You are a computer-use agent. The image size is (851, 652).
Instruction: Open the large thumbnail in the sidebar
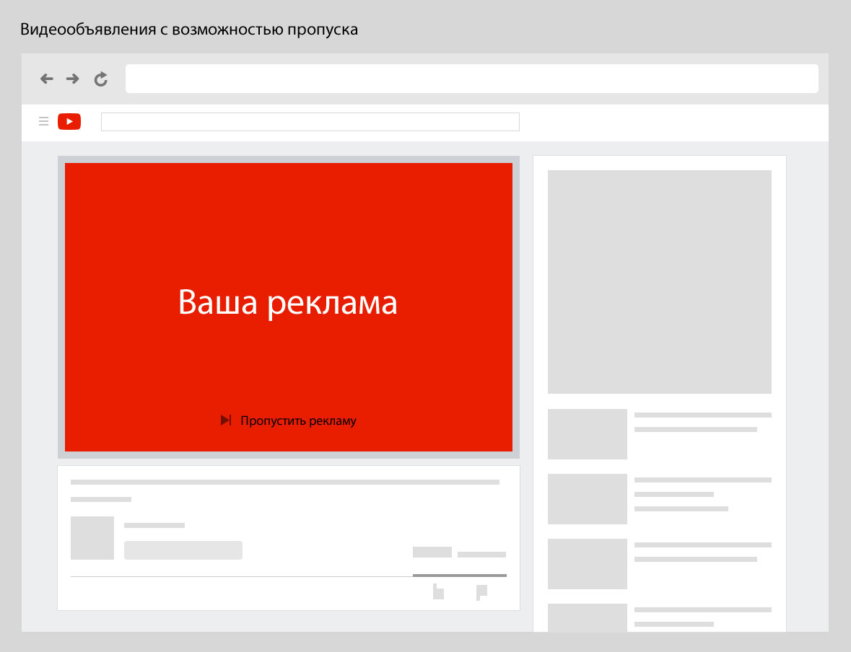tap(659, 281)
